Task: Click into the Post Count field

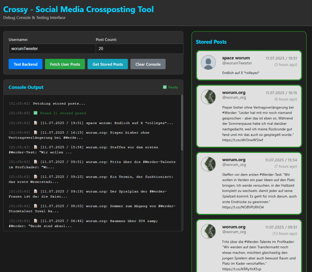Action: click(x=139, y=49)
